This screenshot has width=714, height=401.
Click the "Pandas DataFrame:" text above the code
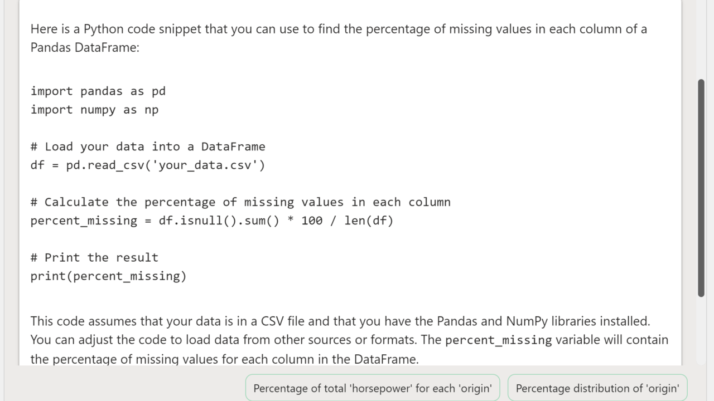(x=85, y=47)
